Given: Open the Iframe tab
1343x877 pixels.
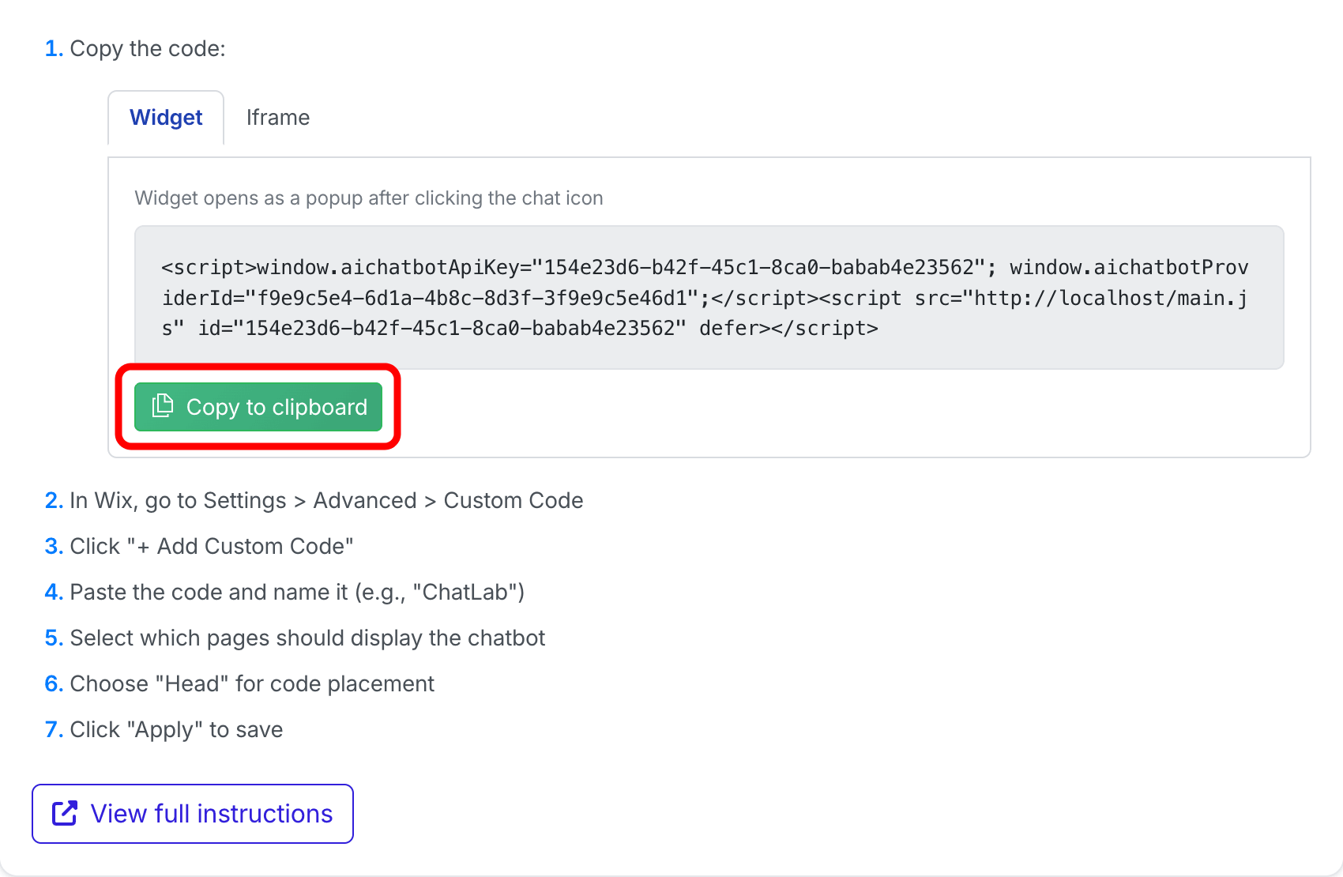Looking at the screenshot, I should pyautogui.click(x=277, y=118).
